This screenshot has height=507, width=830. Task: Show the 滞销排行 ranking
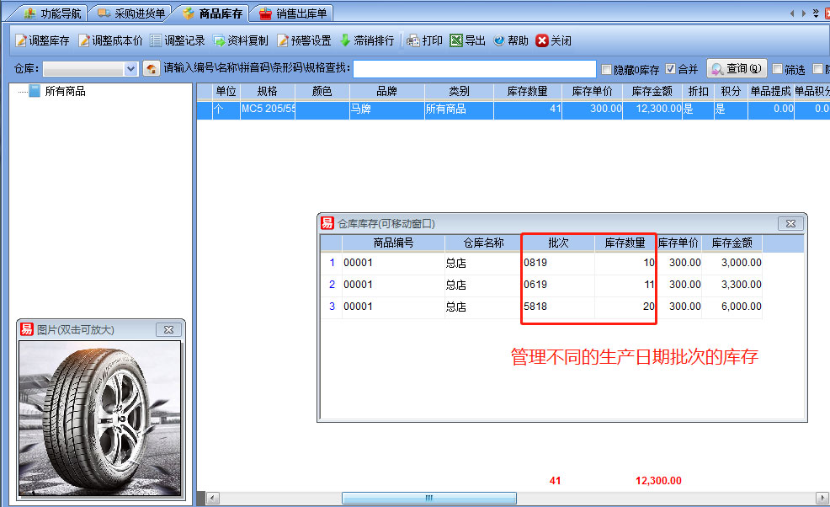tap(366, 40)
